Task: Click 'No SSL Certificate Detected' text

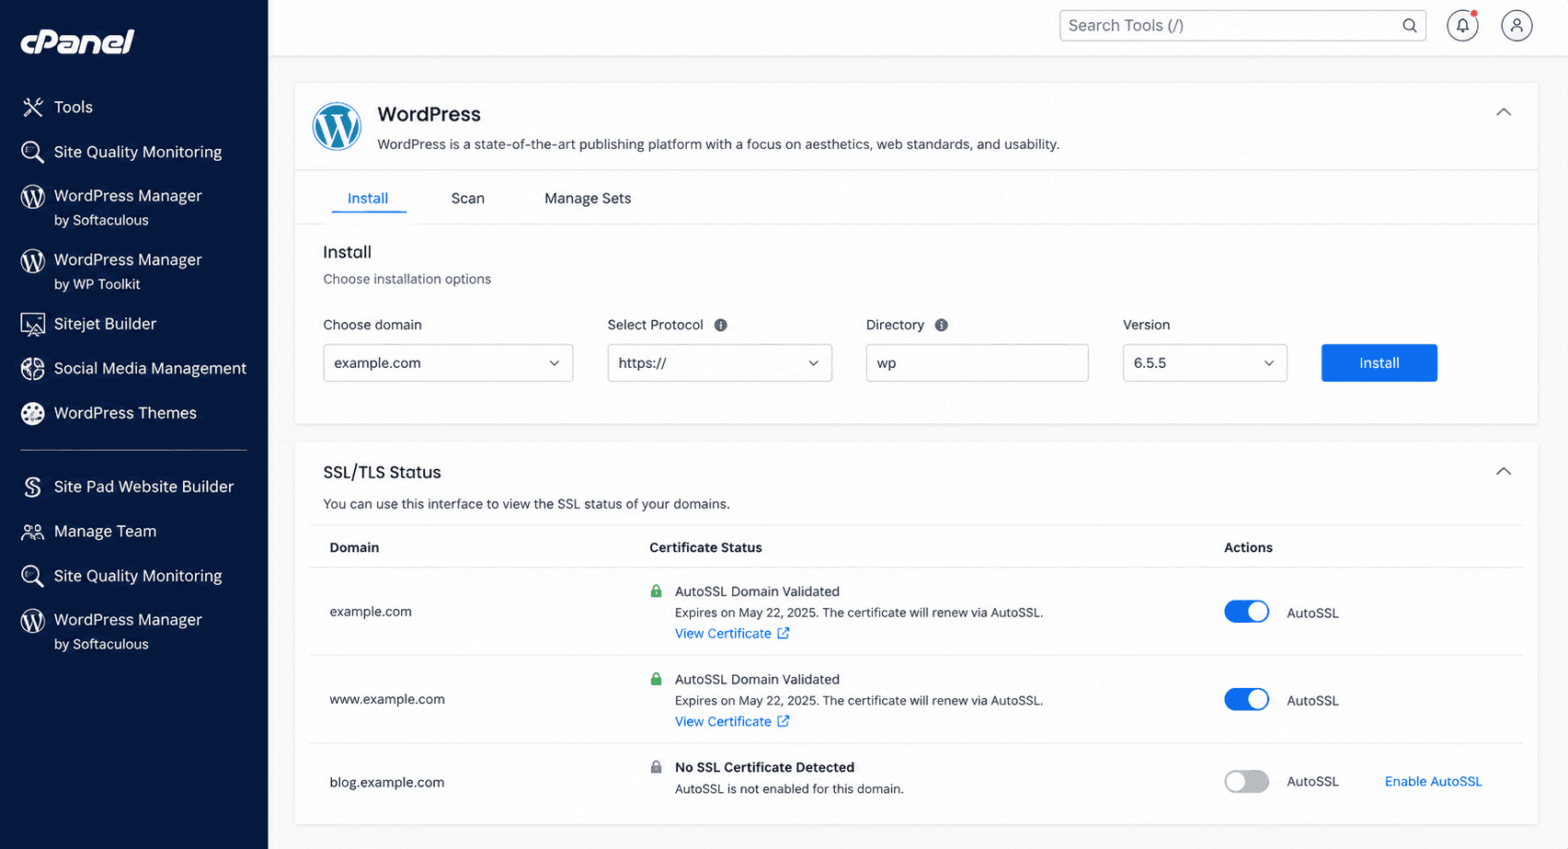Action: click(764, 767)
